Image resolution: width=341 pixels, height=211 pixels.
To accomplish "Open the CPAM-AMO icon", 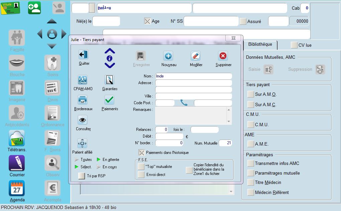I will (83, 80).
